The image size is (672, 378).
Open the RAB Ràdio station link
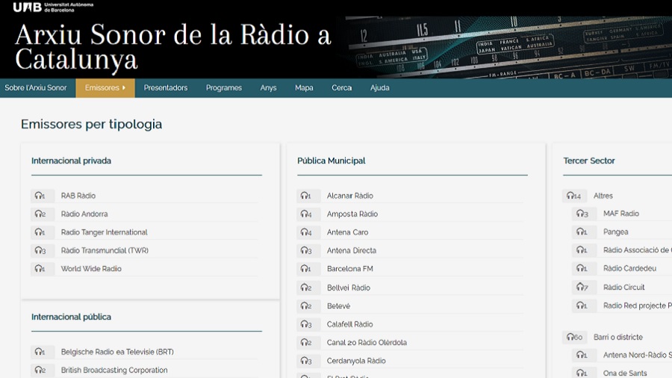click(x=78, y=196)
